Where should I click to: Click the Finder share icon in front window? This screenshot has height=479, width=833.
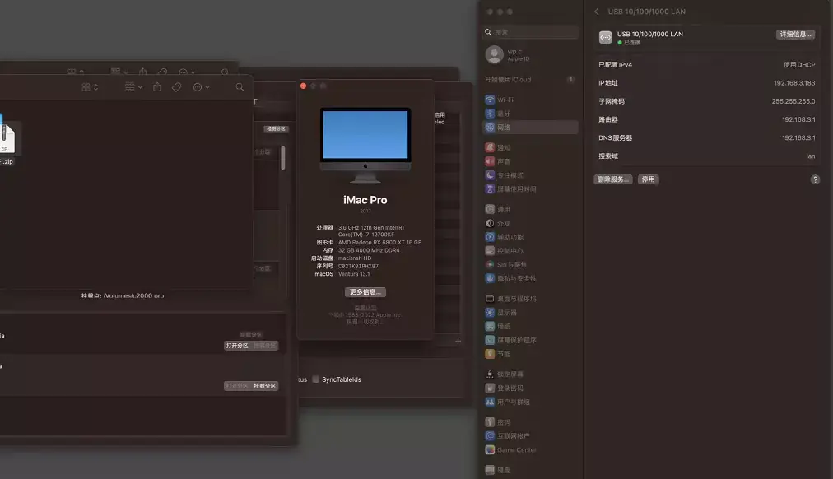pyautogui.click(x=157, y=87)
